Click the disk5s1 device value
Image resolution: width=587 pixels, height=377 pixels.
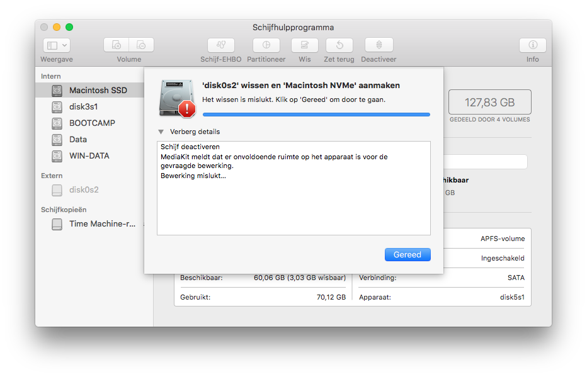click(512, 297)
